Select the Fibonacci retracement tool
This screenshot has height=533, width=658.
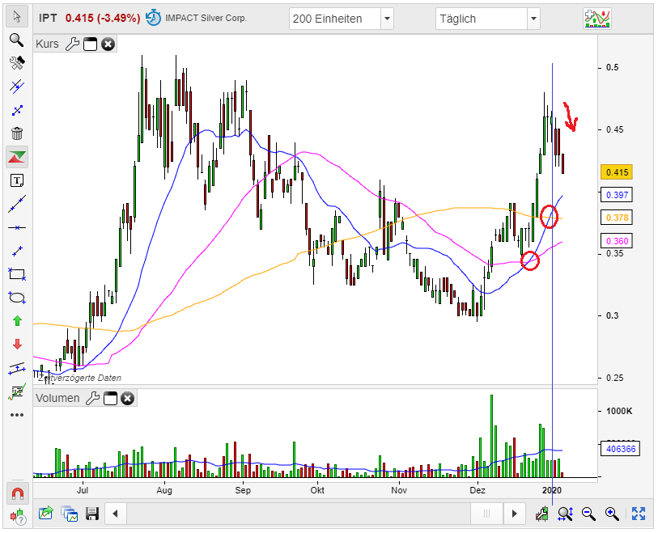[17, 391]
